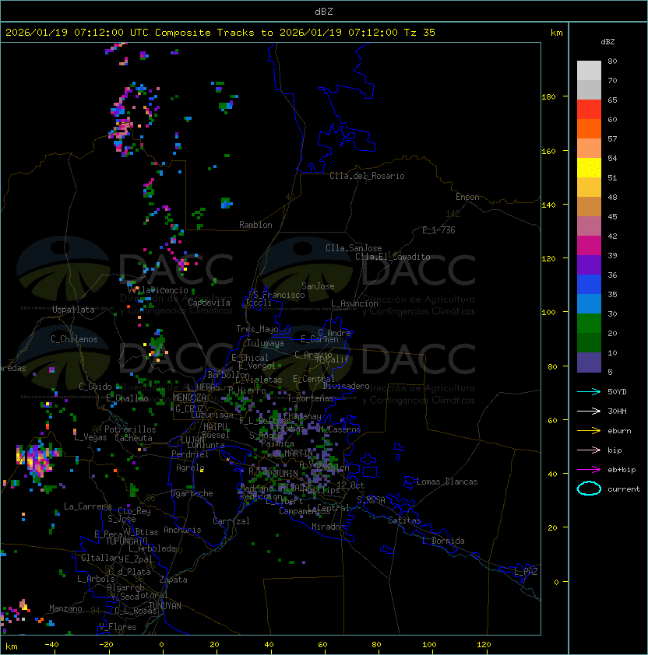Click the Lomas_Blancas place label

[447, 482]
